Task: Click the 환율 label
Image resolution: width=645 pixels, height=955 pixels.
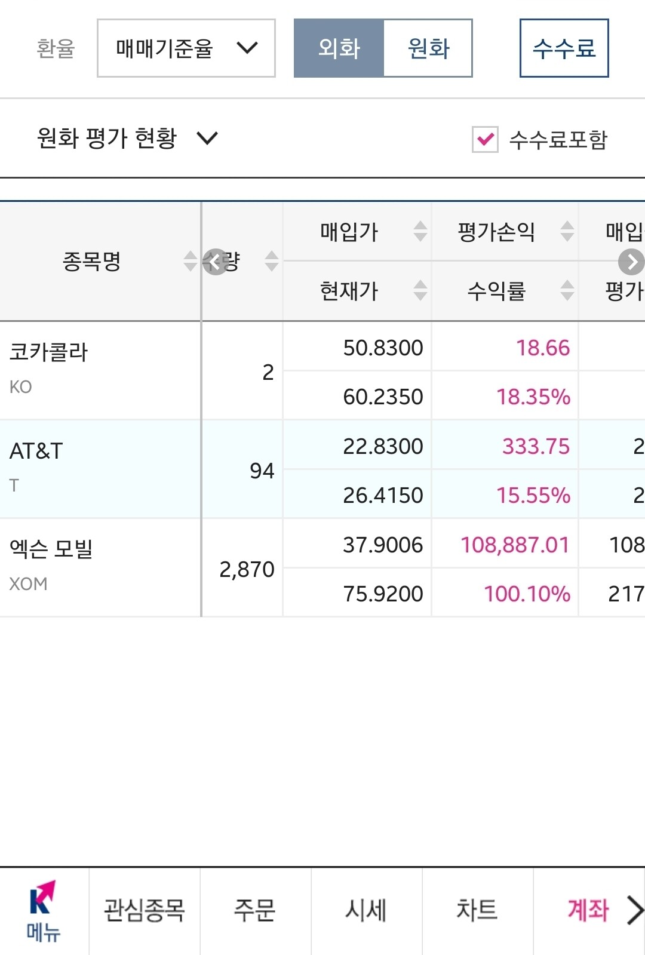Action: [56, 48]
